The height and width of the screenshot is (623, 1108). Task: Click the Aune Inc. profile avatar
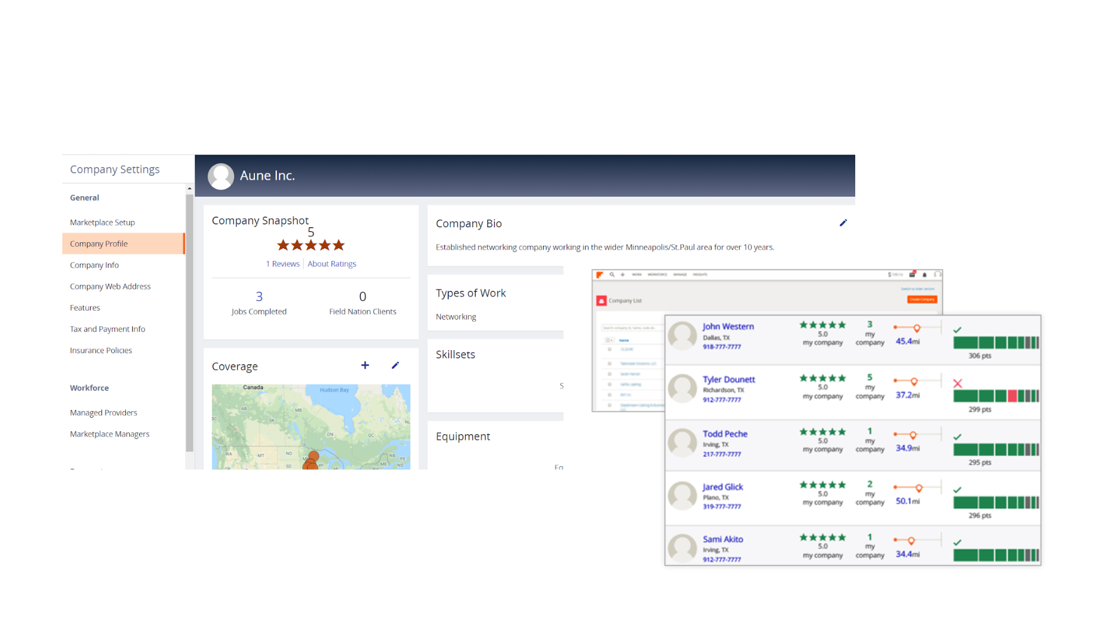click(x=220, y=176)
